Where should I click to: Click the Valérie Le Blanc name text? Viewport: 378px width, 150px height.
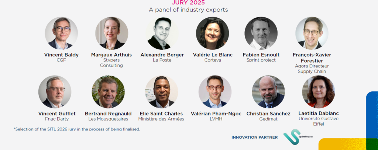[x=213, y=55]
